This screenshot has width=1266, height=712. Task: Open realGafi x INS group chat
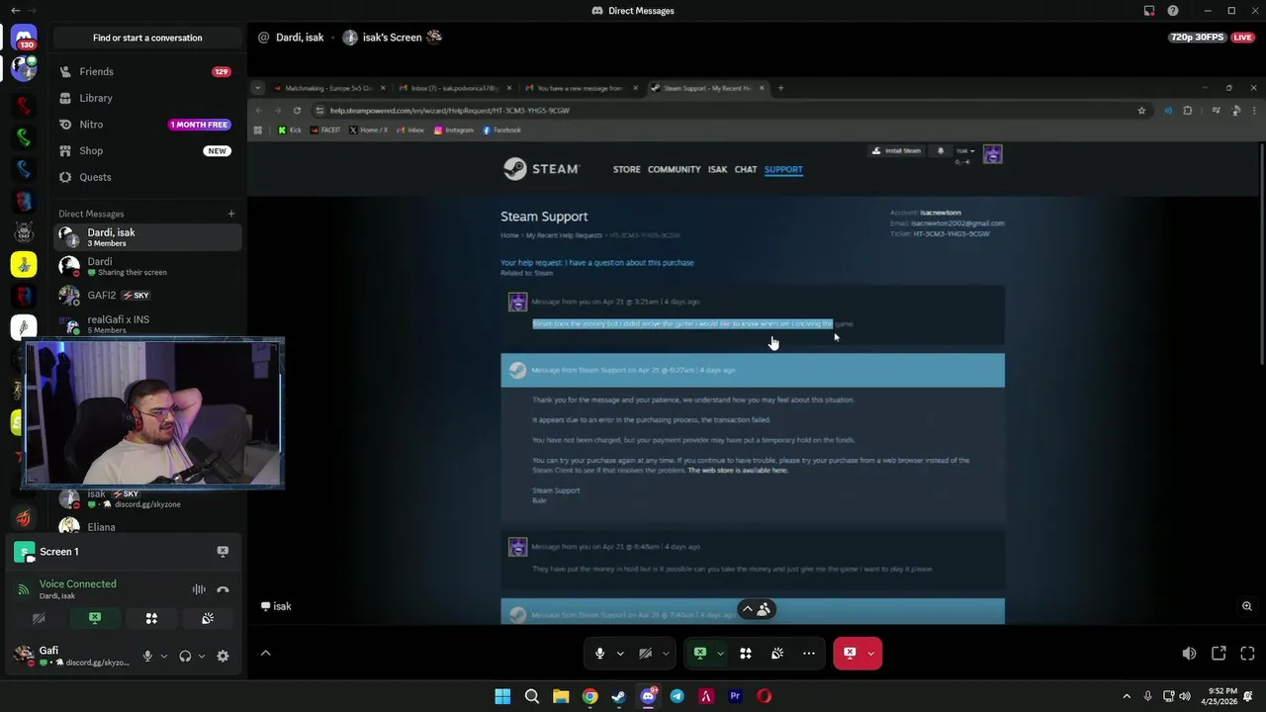[147, 324]
